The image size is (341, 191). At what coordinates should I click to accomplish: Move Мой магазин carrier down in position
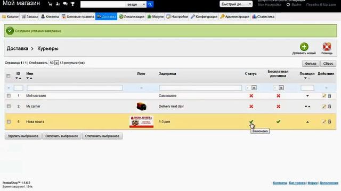click(x=307, y=95)
